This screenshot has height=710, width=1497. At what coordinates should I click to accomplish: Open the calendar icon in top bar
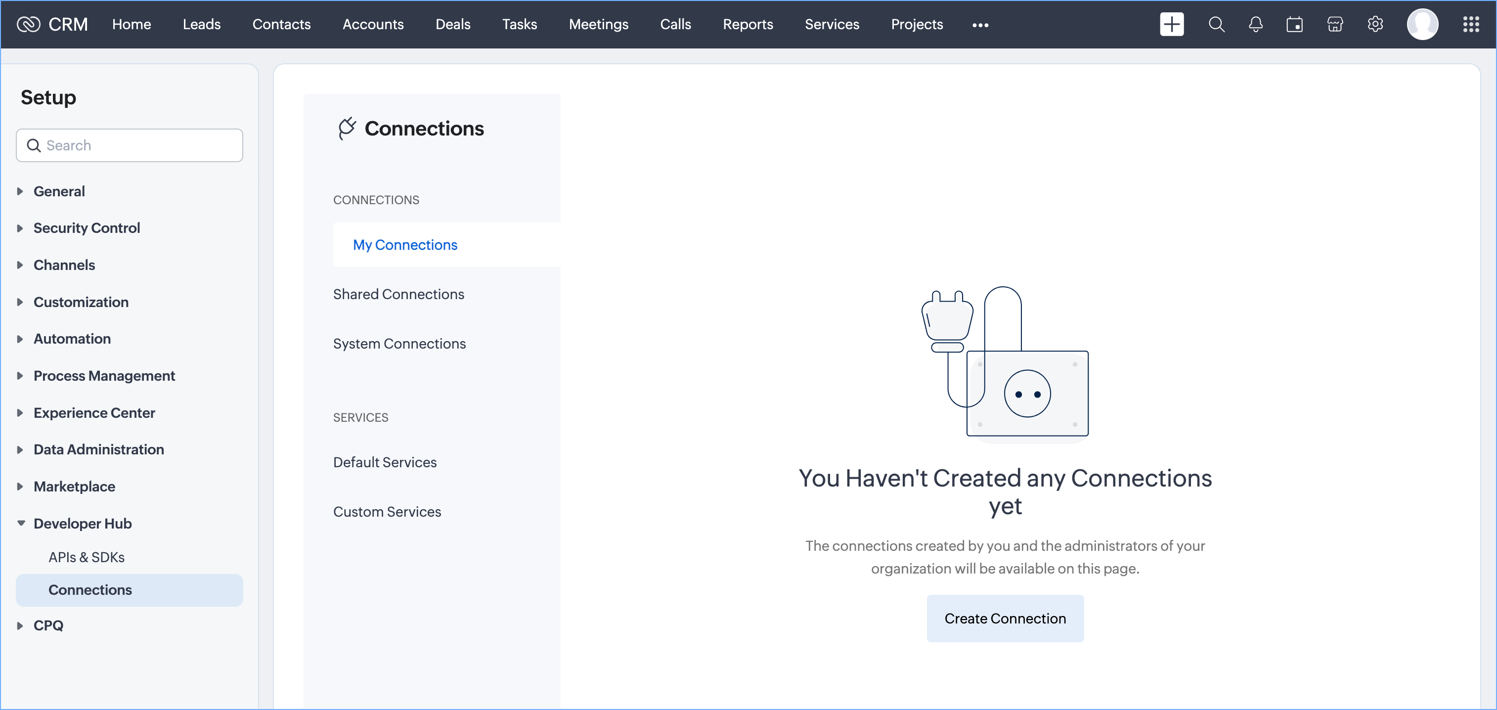pyautogui.click(x=1294, y=24)
